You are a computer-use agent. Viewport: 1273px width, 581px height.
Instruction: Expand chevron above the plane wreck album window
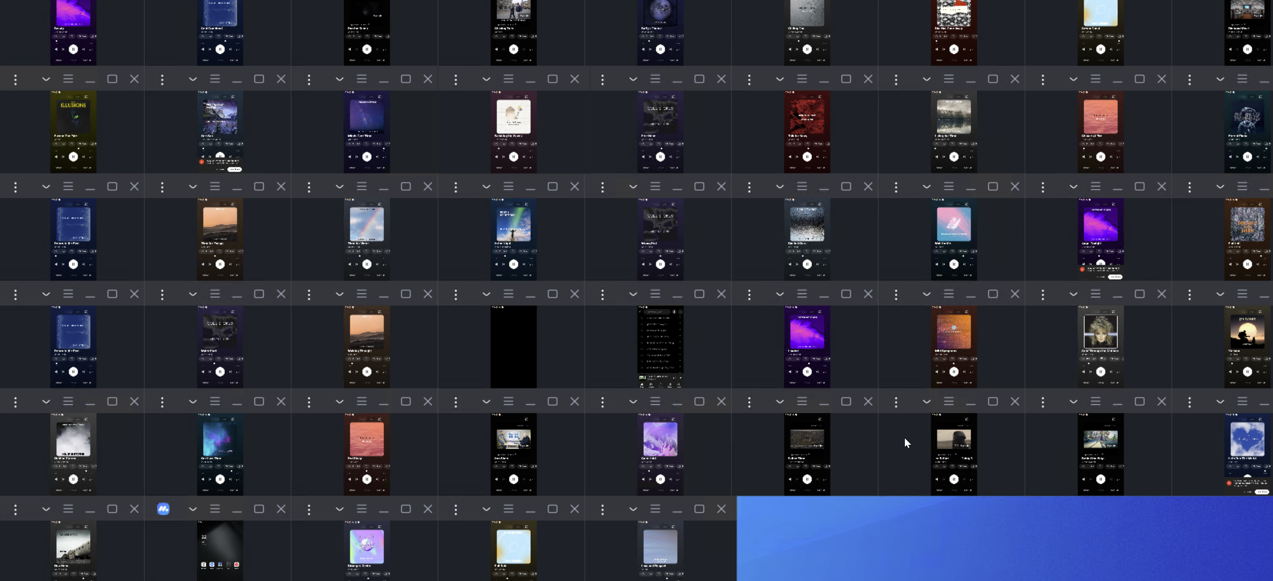45,509
